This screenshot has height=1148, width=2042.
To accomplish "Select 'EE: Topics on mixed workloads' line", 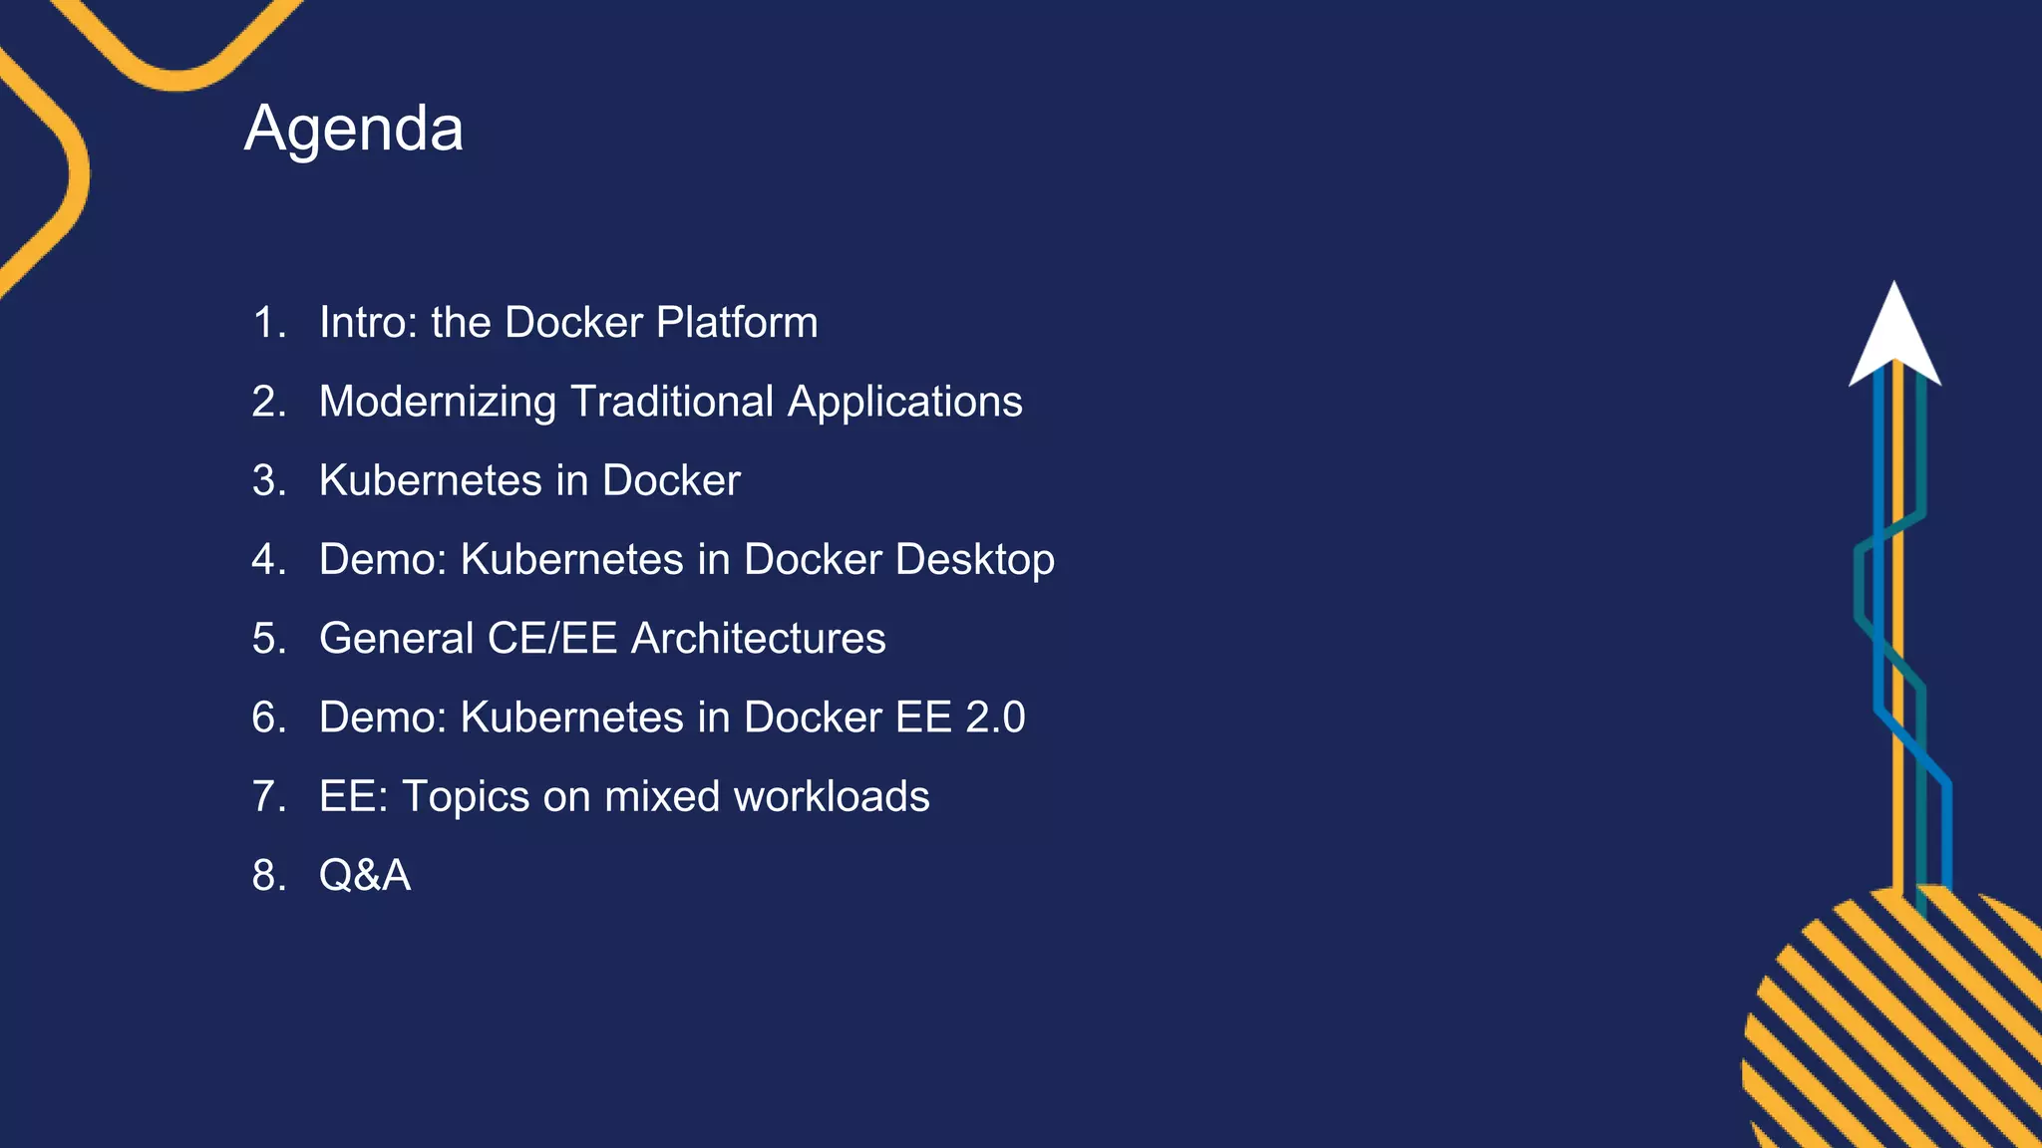I will (624, 797).
